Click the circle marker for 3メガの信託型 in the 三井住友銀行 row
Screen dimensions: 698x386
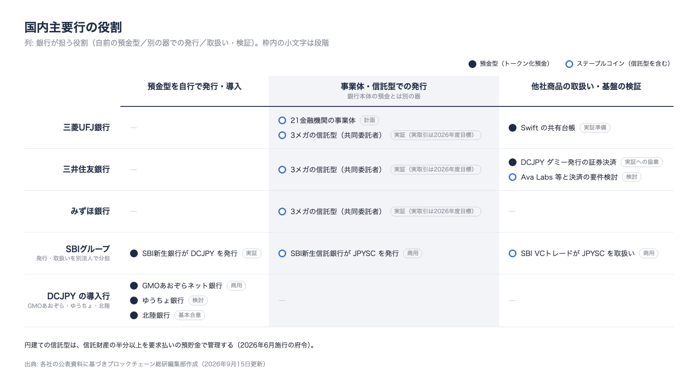(282, 170)
